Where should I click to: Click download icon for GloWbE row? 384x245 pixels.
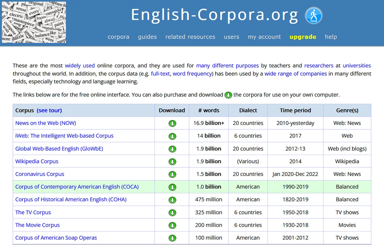(172, 149)
